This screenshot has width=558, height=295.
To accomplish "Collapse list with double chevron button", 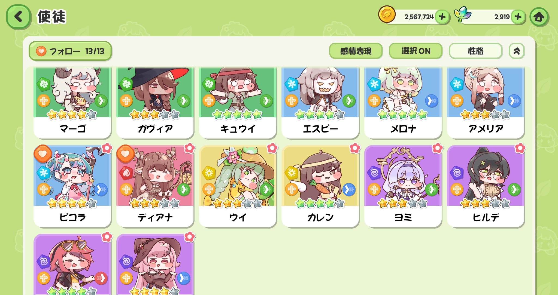I will 517,51.
